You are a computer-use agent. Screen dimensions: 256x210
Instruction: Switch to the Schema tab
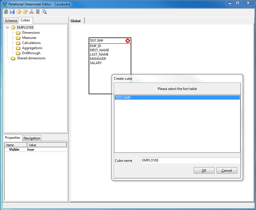click(x=11, y=21)
